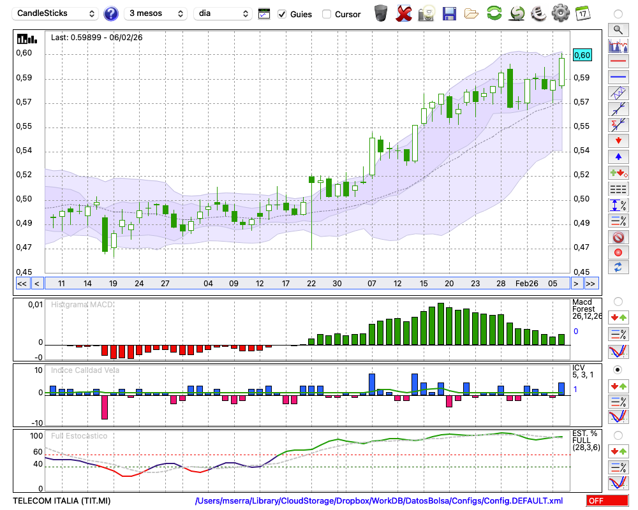The width and height of the screenshot is (638, 510).
Task: Click the << jump-to-start button
Action: [22, 284]
